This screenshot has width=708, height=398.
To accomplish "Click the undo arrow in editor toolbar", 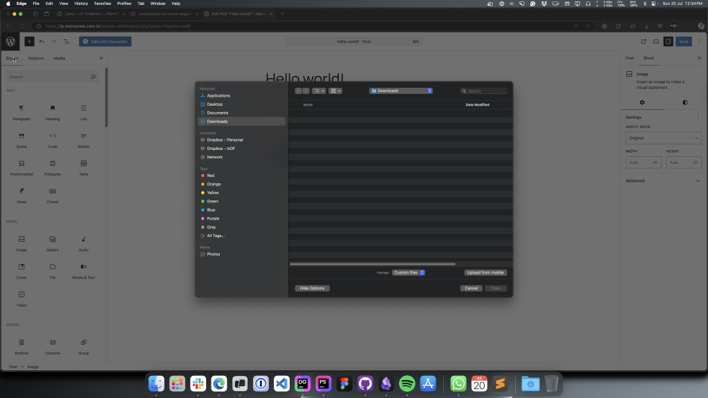I will [x=41, y=41].
